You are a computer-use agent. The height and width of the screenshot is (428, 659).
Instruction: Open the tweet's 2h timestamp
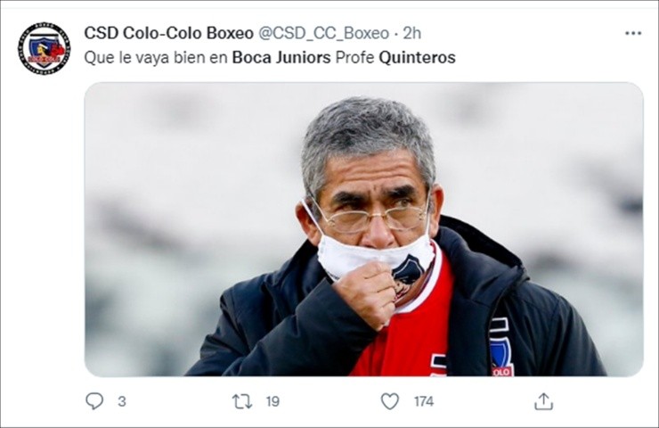[x=411, y=33]
